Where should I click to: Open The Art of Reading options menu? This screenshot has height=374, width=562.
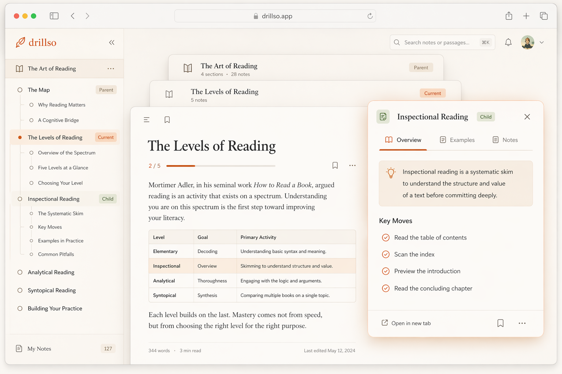[x=110, y=69]
